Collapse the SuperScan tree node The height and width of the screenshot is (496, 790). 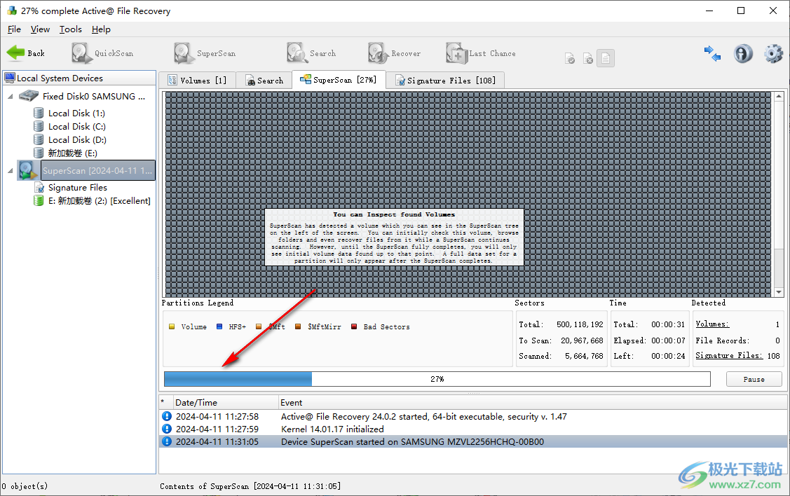pos(11,170)
